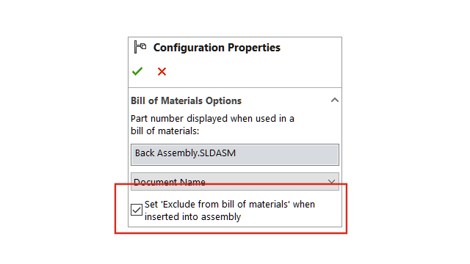
Task: Collapse the Bill of Materials Options chevron
Action: click(335, 100)
